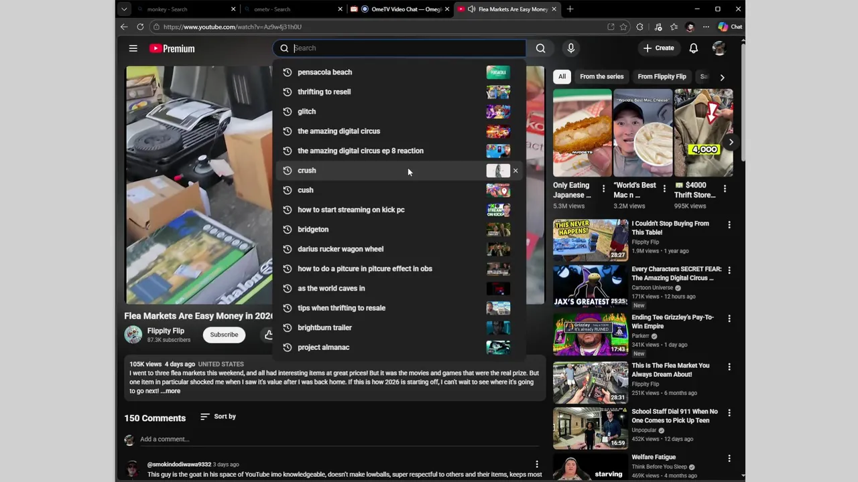
Task: Open the Sort by comments dropdown
Action: 218,416
